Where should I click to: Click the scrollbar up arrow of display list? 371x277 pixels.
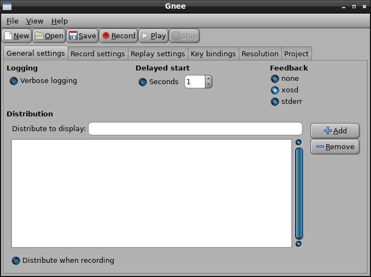pos(298,142)
